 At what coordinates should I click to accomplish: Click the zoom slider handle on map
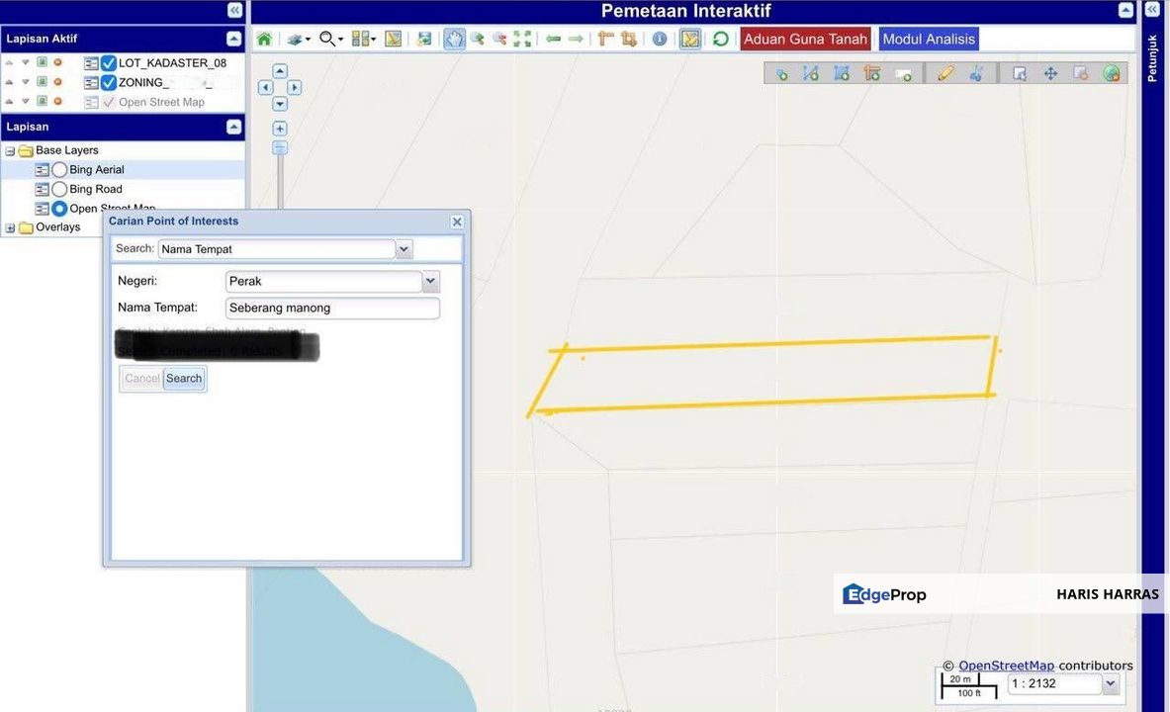coord(280,147)
